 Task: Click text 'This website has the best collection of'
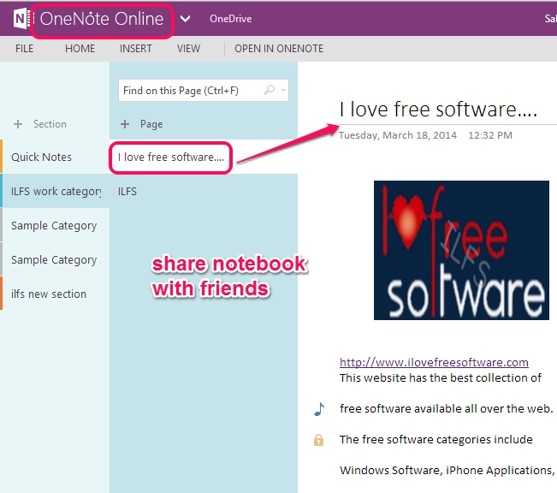[x=441, y=377]
